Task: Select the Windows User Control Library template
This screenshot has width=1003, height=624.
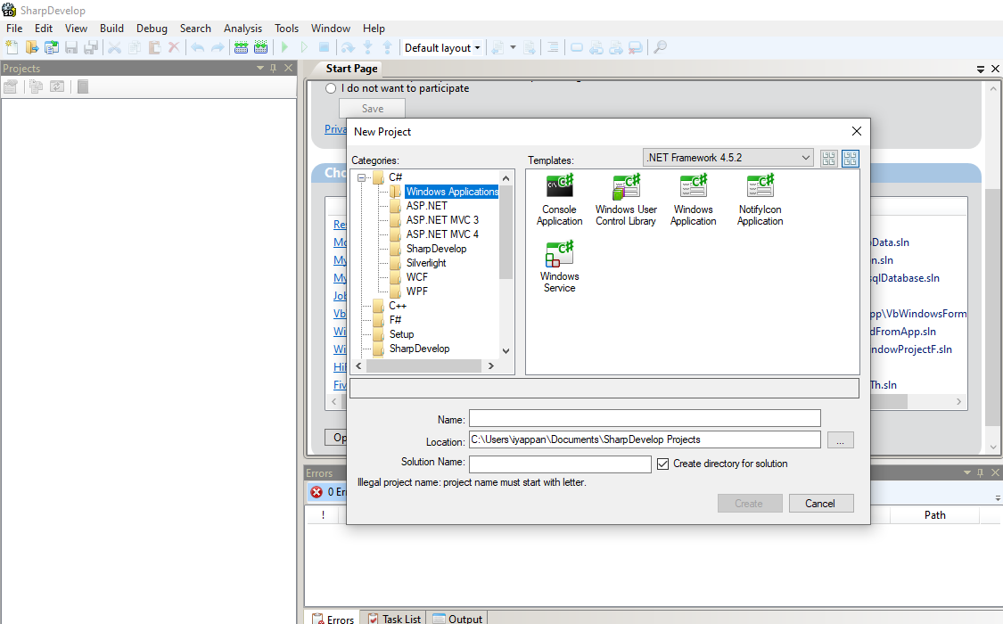Action: [626, 200]
